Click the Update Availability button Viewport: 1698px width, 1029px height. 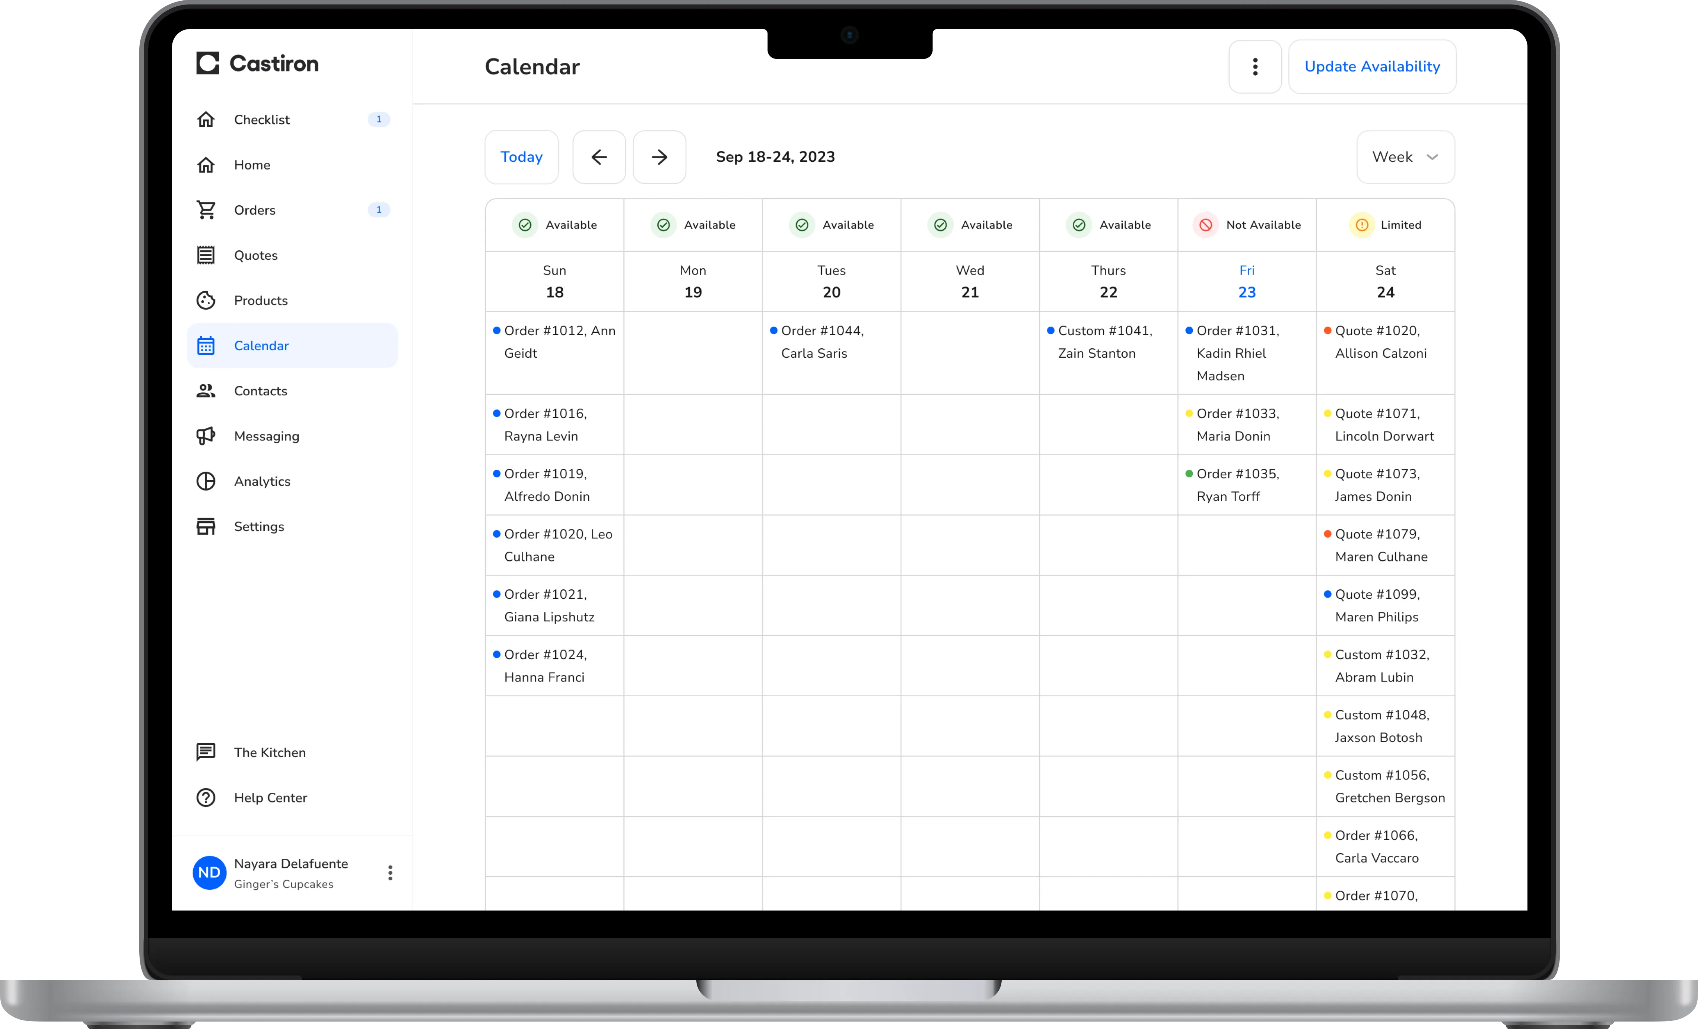tap(1371, 67)
